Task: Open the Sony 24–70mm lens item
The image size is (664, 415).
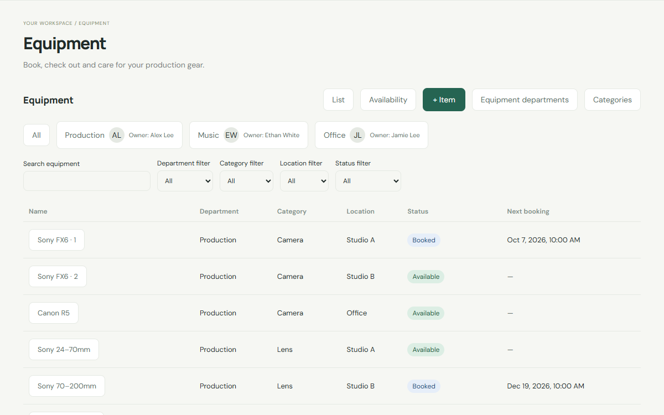Action: [64, 350]
